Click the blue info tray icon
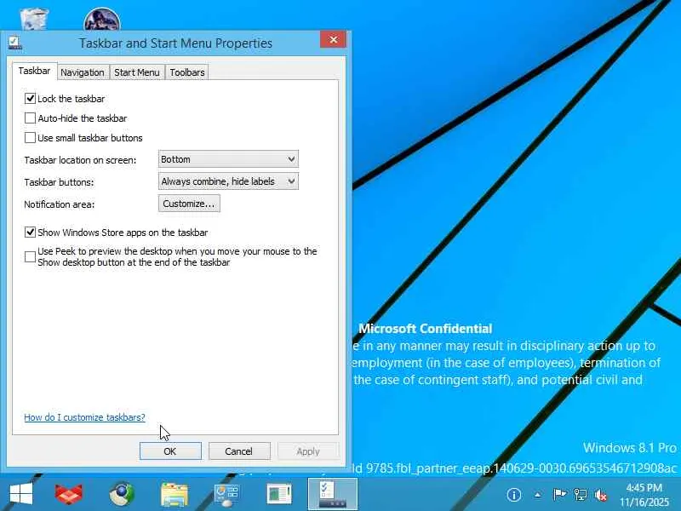Screen dimensions: 681x511 (x=514, y=495)
